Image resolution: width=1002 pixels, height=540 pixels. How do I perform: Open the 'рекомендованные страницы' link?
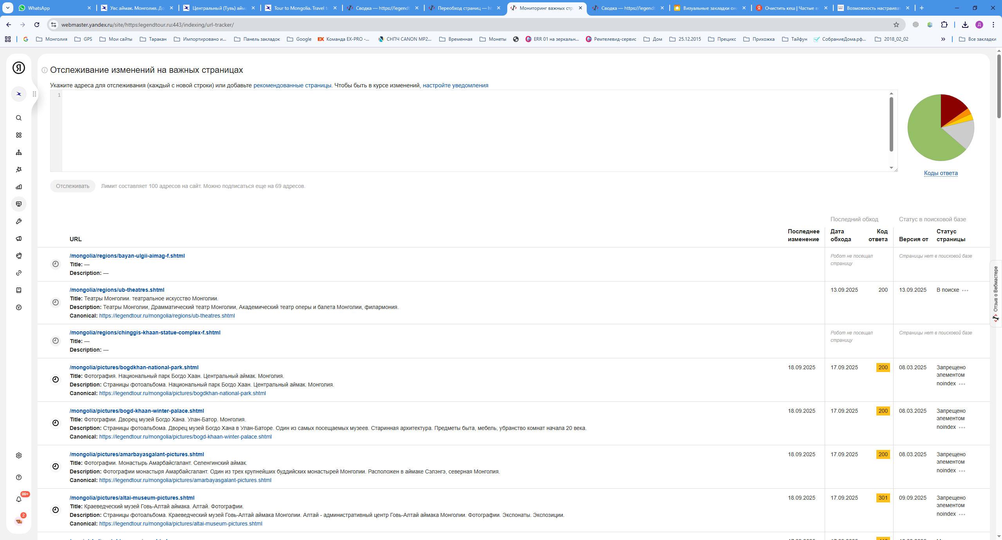pos(292,85)
